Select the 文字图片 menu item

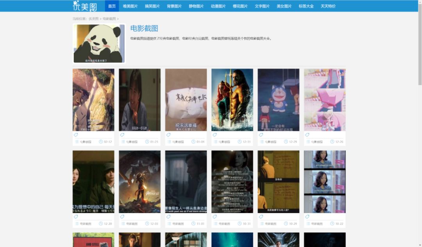coord(262,6)
